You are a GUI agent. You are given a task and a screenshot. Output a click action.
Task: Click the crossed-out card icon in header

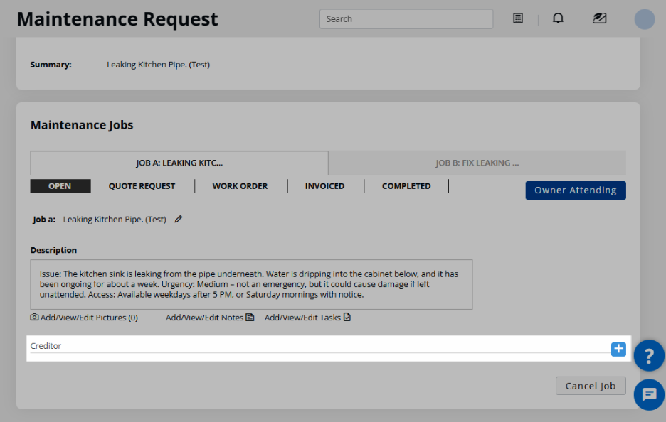(599, 18)
